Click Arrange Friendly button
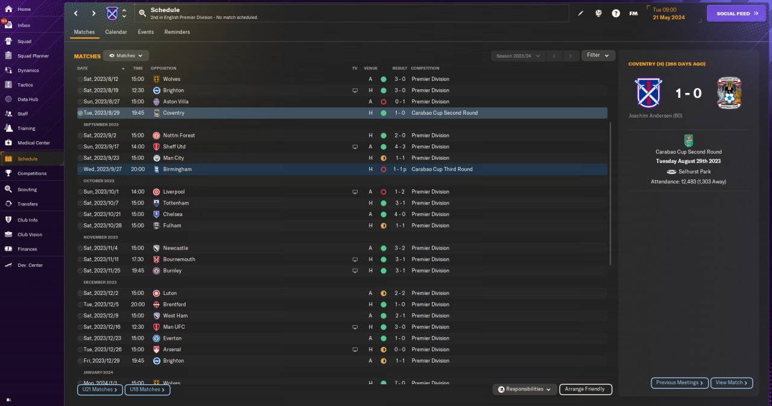 point(586,389)
